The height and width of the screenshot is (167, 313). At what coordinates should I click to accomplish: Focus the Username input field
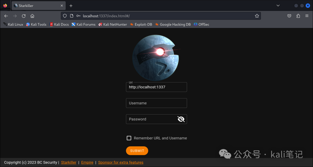coord(156,103)
